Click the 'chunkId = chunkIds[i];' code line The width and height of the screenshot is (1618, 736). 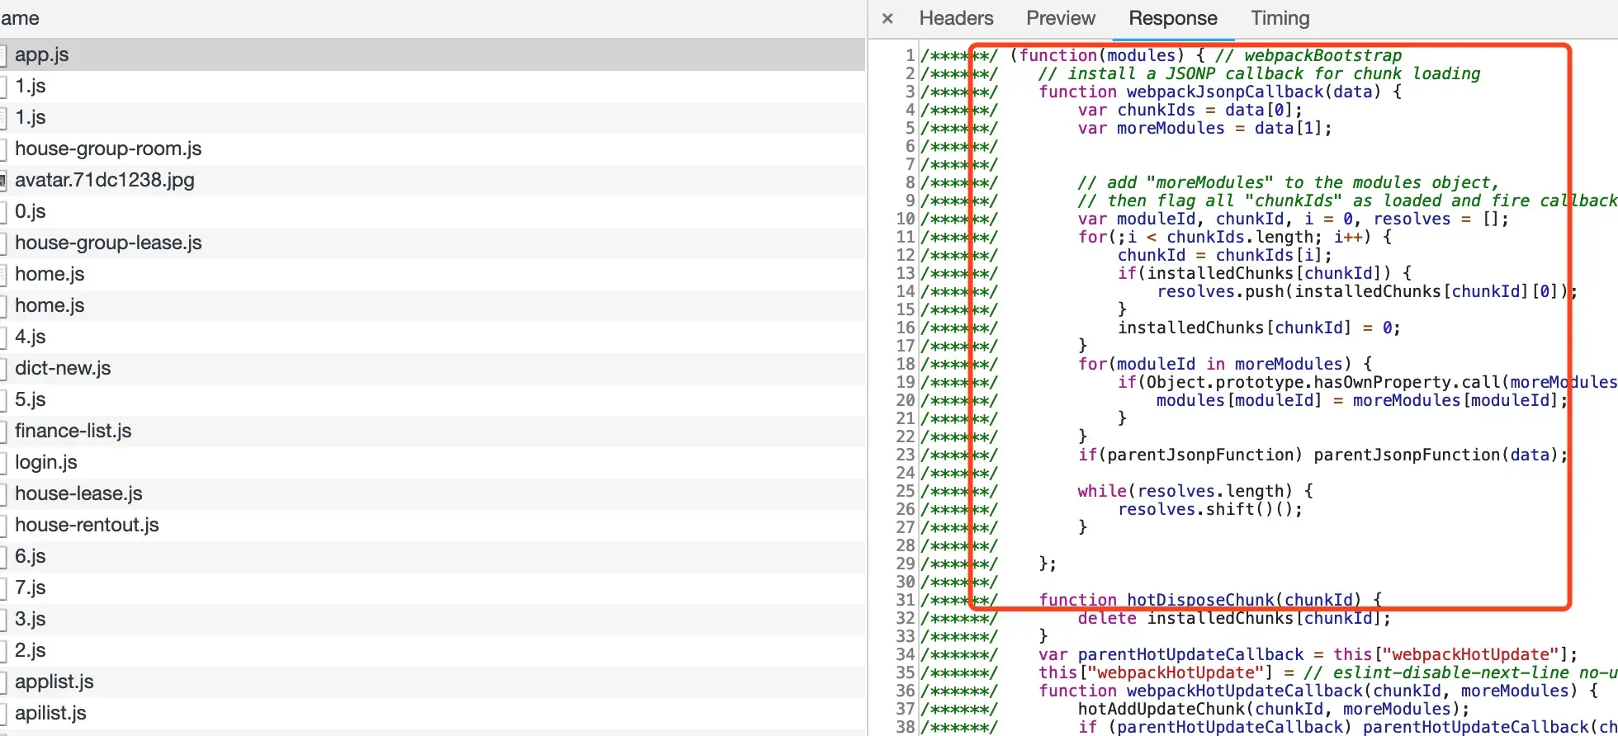pyautogui.click(x=1224, y=255)
